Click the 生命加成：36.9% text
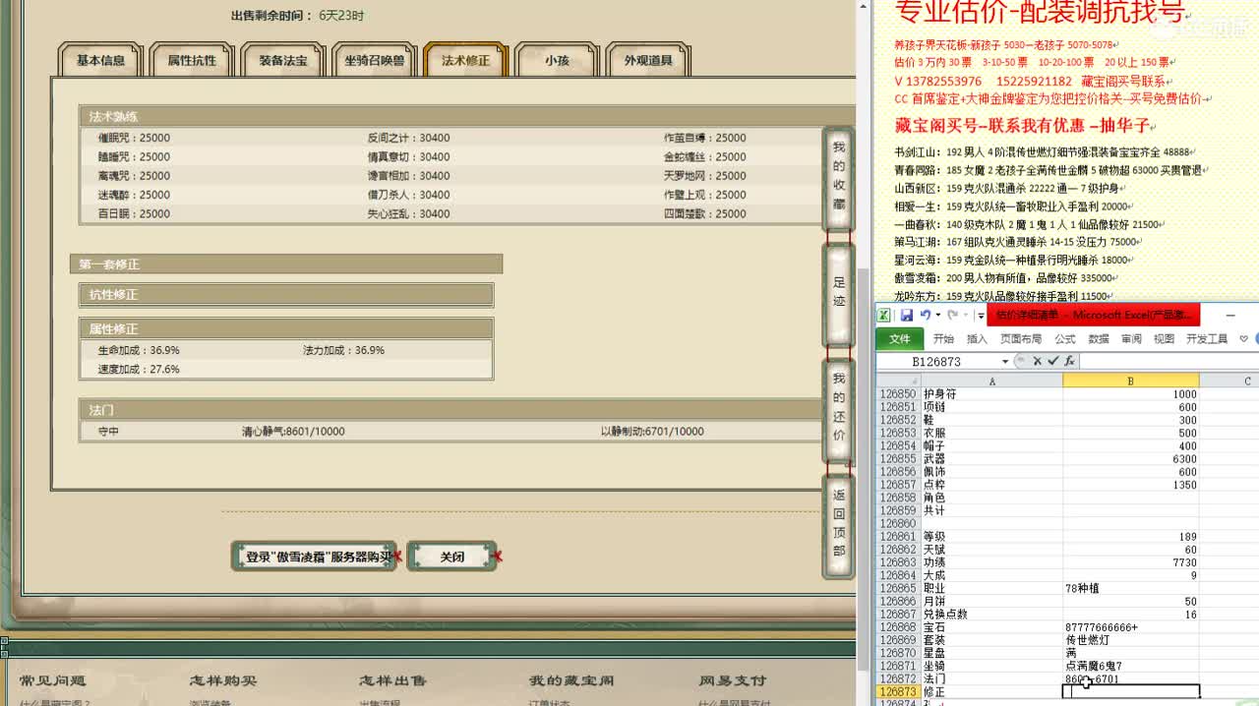 point(139,350)
